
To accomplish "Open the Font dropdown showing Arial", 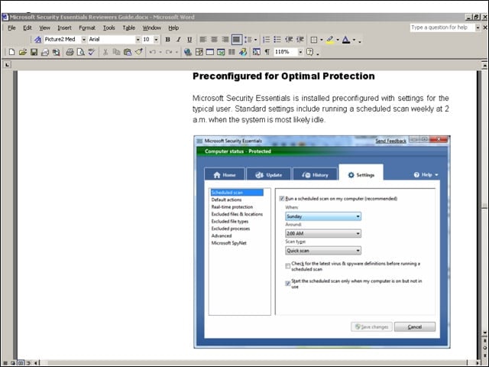I will coord(138,40).
